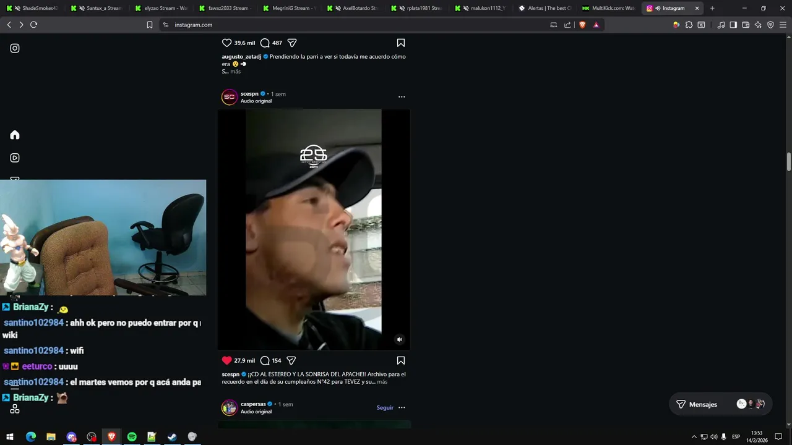The width and height of the screenshot is (792, 445).
Task: Open Spotify from the Windows taskbar
Action: pos(132,437)
